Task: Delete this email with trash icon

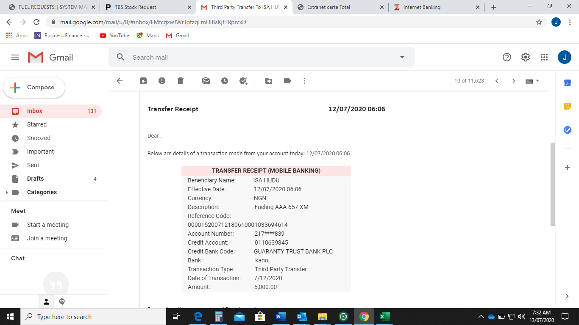Action: (x=181, y=81)
